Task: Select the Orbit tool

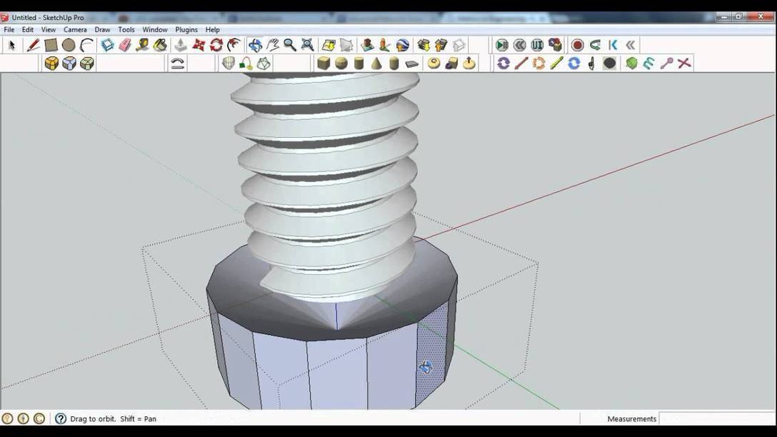Action: (x=254, y=44)
